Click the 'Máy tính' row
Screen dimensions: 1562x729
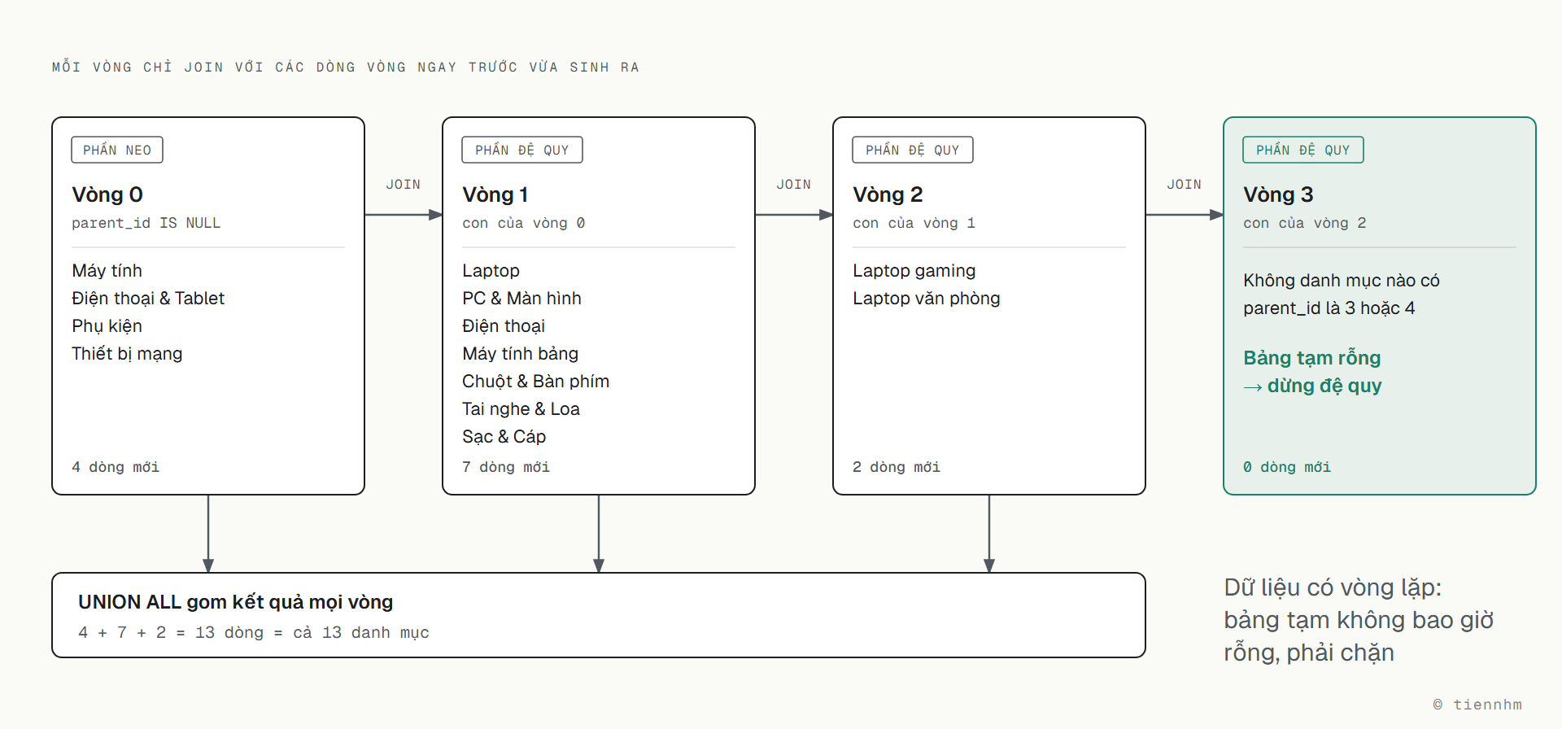pyautogui.click(x=107, y=271)
